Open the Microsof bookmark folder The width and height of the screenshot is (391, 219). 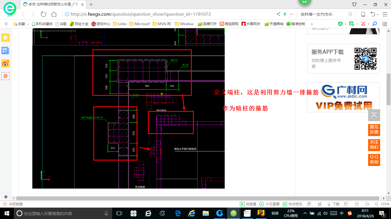pos(139,24)
